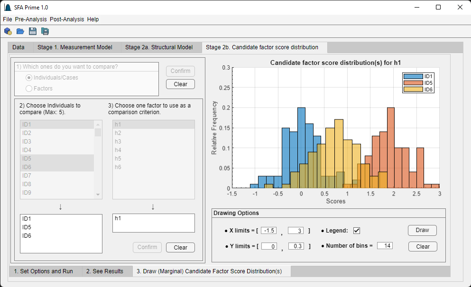Select factor h3 in the factor list
This screenshot has height=287, width=471.
154,142
